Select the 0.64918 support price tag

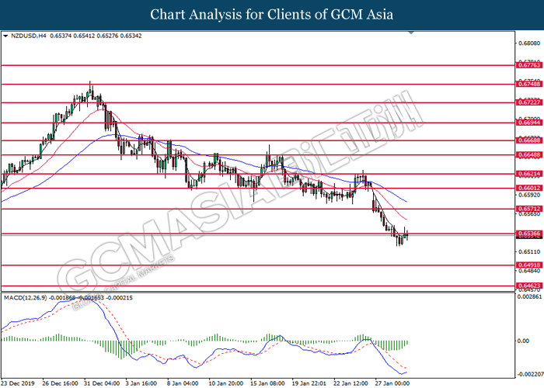point(529,265)
